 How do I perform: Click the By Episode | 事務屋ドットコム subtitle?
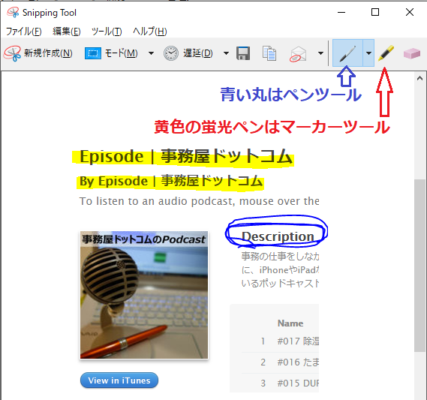[171, 181]
